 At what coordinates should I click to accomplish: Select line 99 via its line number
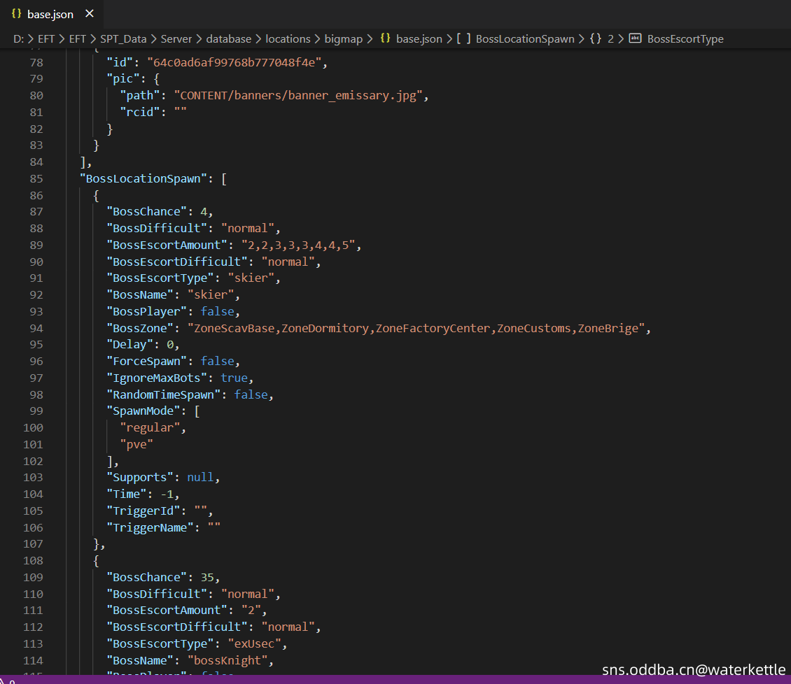[x=36, y=411]
